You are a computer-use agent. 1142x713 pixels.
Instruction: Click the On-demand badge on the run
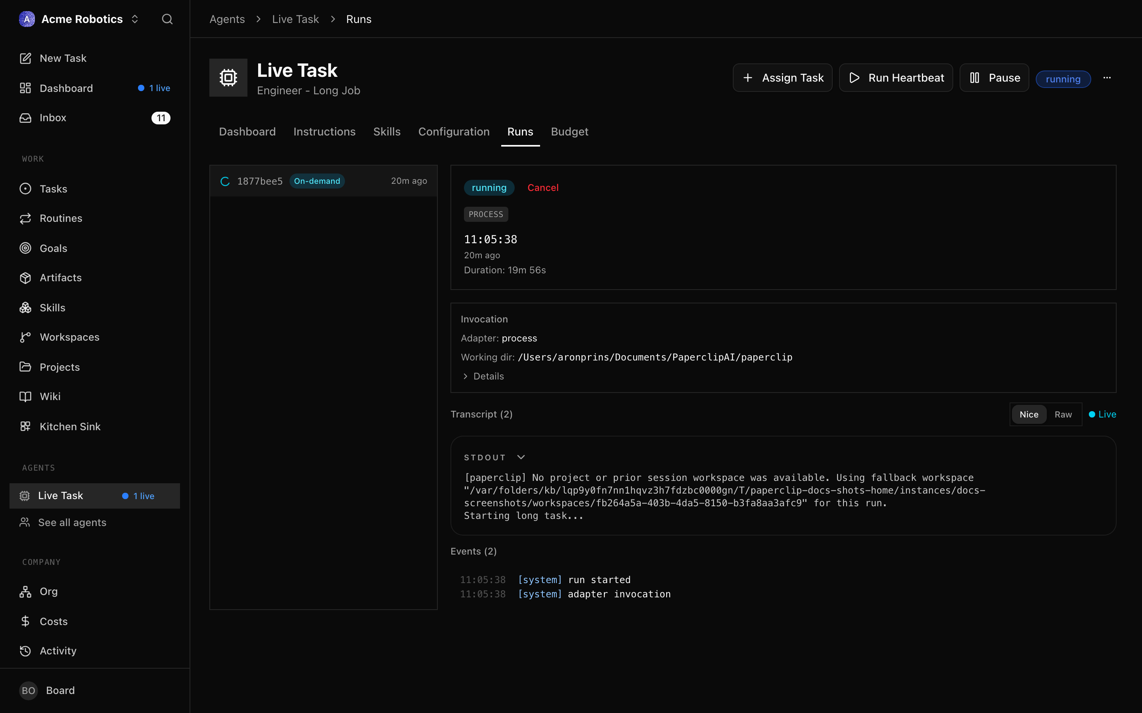(x=317, y=181)
